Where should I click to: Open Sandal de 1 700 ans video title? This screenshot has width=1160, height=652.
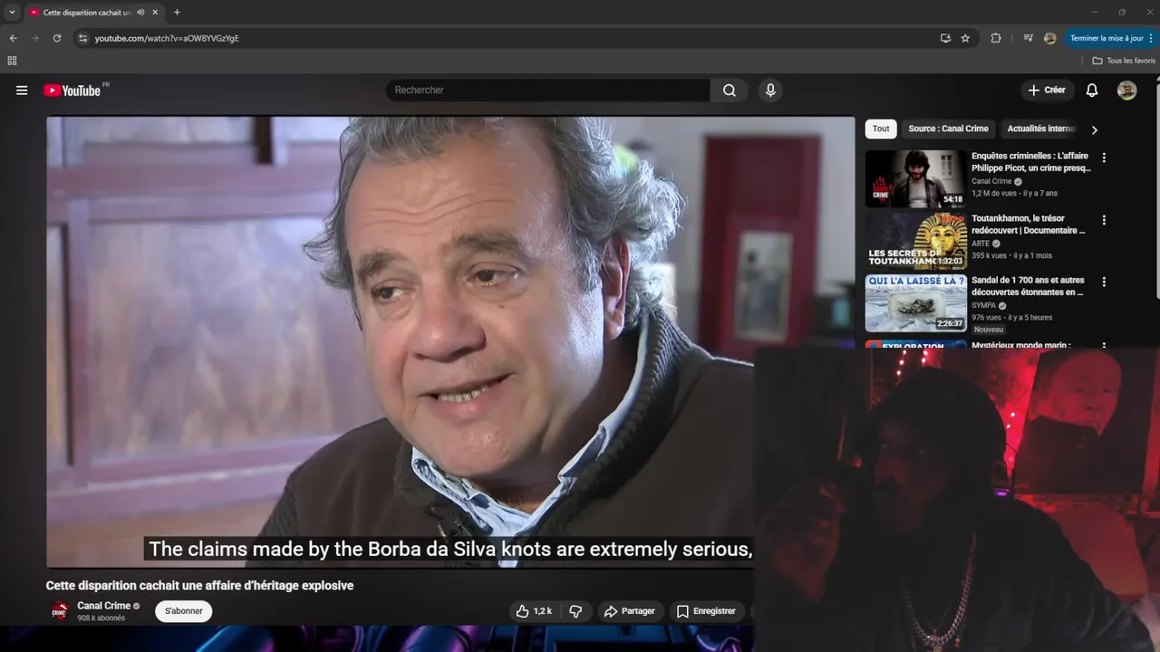[x=1028, y=286]
